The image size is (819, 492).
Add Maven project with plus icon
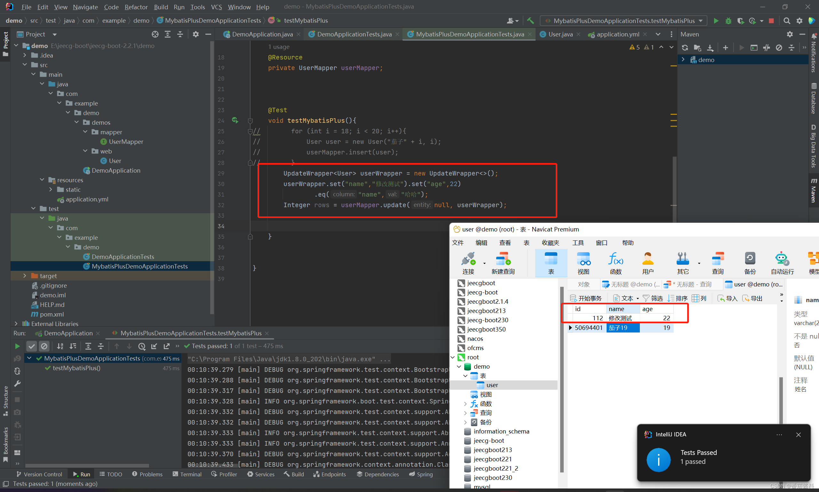click(x=726, y=48)
